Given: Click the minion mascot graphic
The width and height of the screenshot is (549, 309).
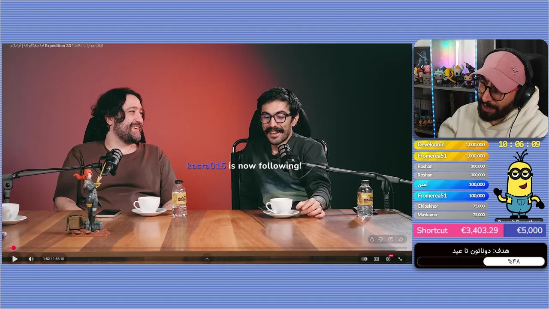Looking at the screenshot, I should click(519, 185).
